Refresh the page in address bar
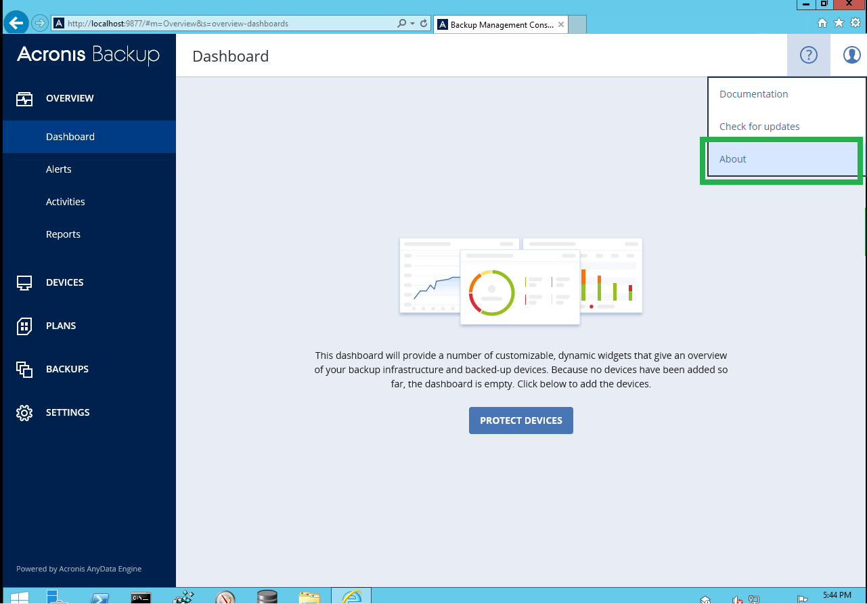The width and height of the screenshot is (867, 604). (x=424, y=23)
